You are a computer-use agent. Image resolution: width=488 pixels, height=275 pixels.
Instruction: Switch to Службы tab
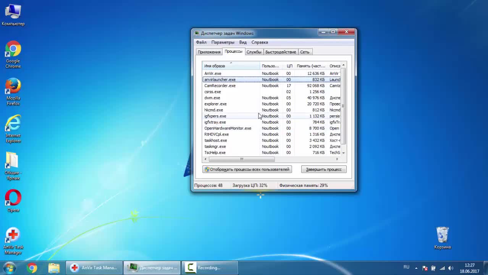coord(254,52)
